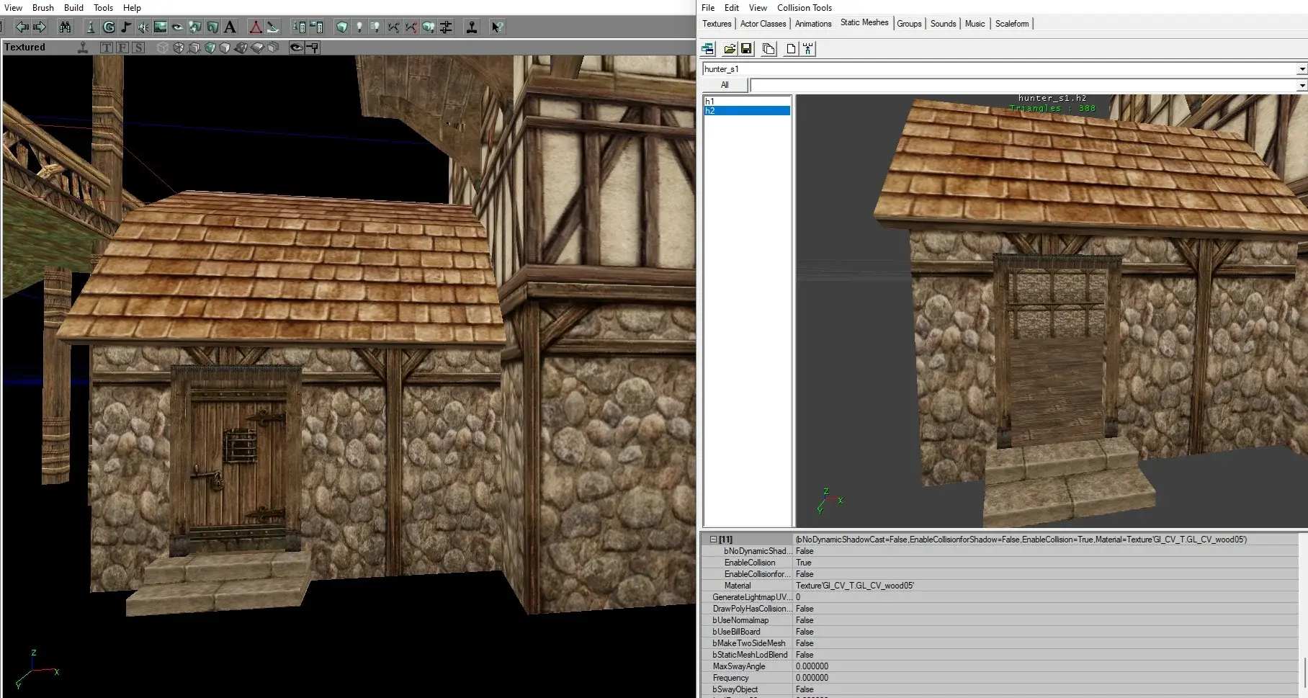Switch viewport to Top view T button
Screen dimensions: 1308x698
click(x=107, y=48)
